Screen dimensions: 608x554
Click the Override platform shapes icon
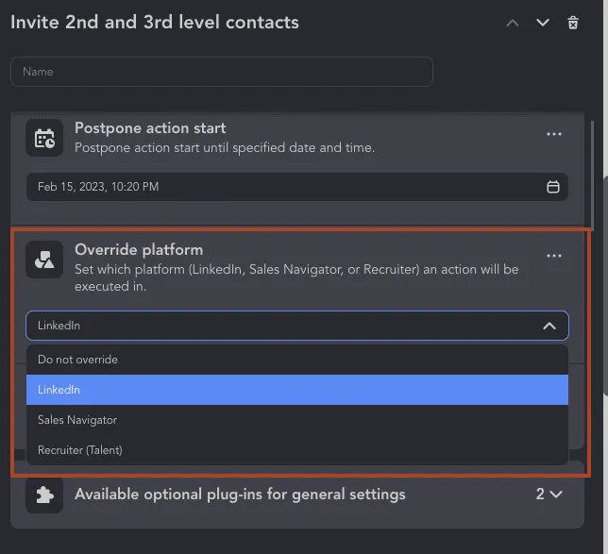pyautogui.click(x=44, y=260)
